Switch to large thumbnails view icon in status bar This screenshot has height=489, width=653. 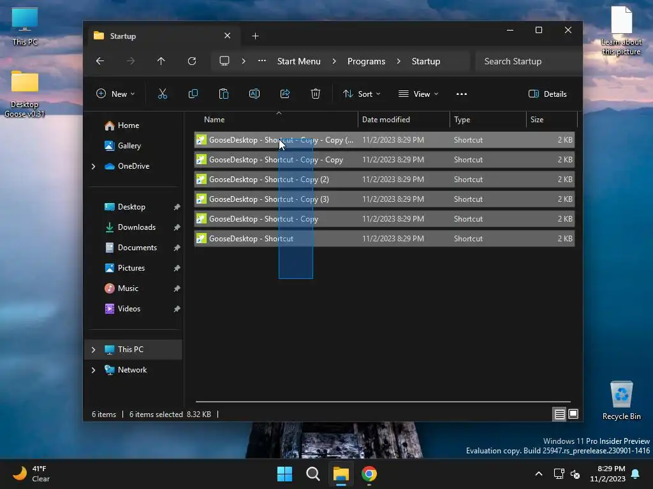573,414
